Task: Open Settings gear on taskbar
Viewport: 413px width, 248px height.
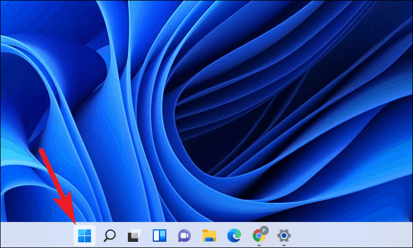Action: tap(283, 236)
